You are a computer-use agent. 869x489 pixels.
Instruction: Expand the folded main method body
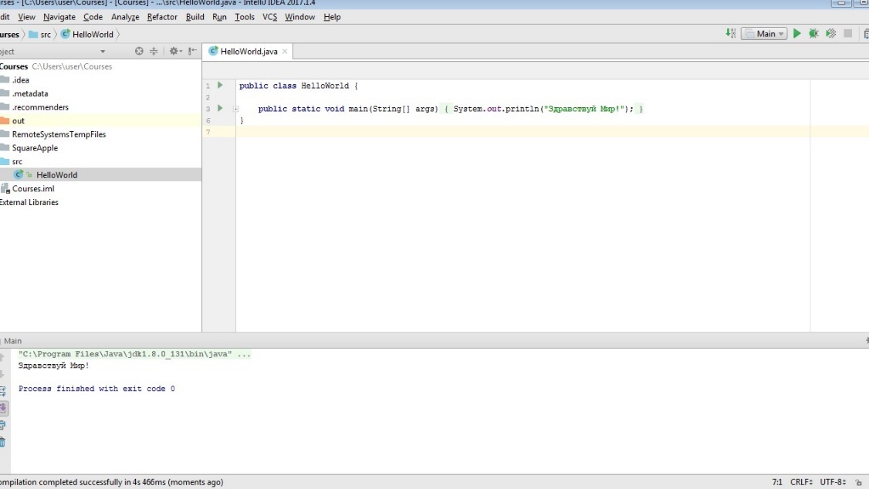tap(236, 109)
